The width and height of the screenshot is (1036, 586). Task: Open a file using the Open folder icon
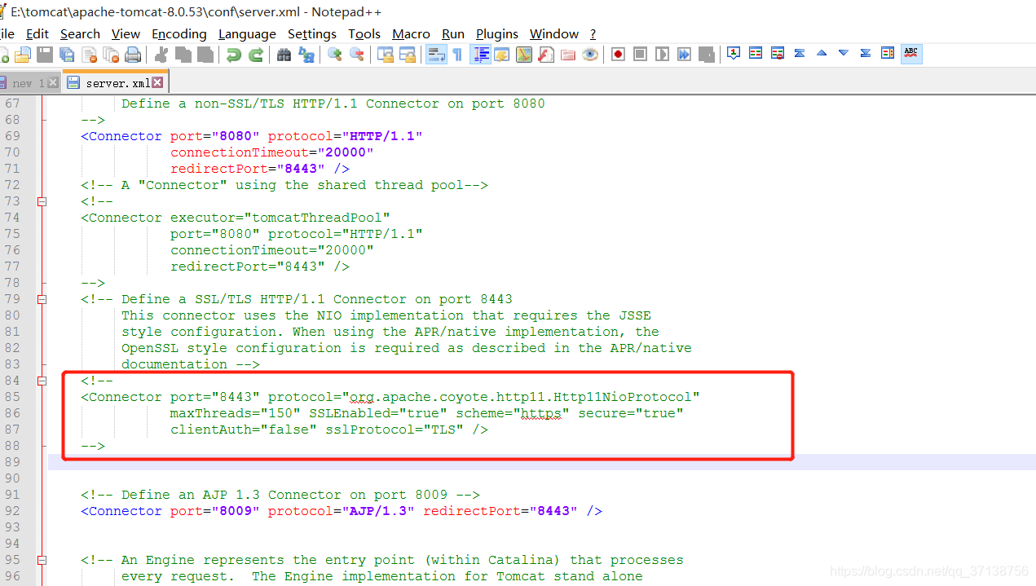click(x=24, y=54)
